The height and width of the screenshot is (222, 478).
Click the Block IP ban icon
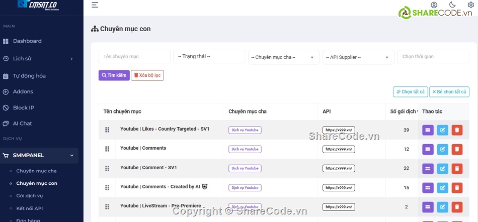point(6,107)
